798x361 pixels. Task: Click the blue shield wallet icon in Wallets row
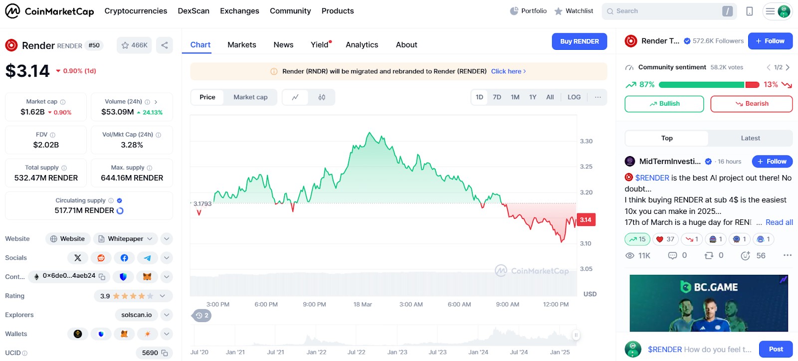pyautogui.click(x=101, y=334)
